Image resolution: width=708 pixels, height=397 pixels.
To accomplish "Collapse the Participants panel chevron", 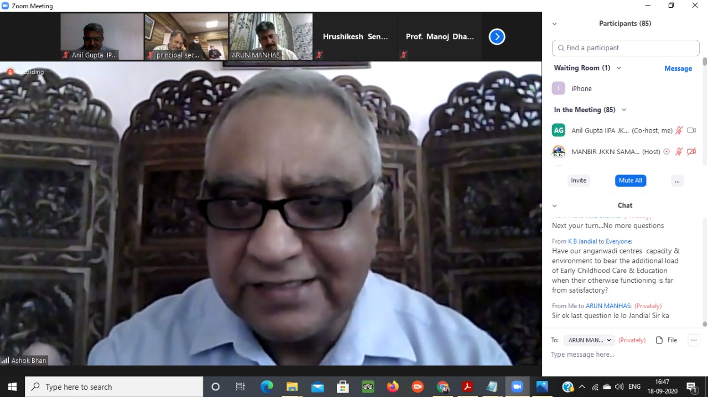I will tap(555, 24).
